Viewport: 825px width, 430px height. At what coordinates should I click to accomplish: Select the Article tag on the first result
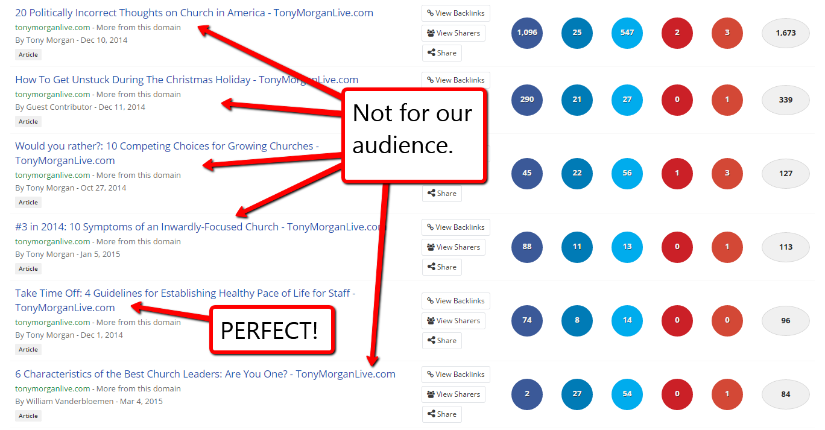click(x=28, y=54)
